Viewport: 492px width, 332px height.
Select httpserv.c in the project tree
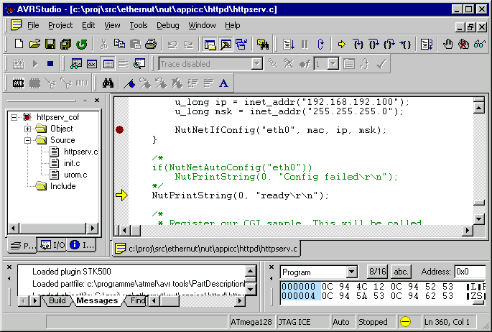tap(74, 152)
